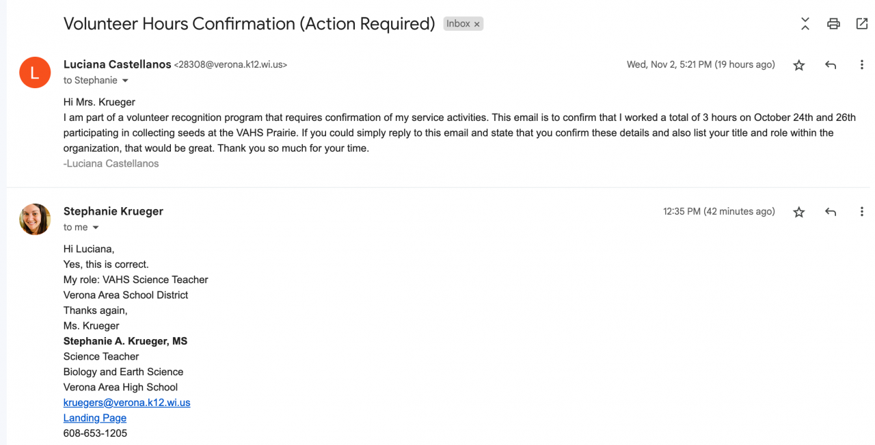Click the kruegers@verona.k12.wi.us email link
The height and width of the screenshot is (445, 875).
(126, 403)
